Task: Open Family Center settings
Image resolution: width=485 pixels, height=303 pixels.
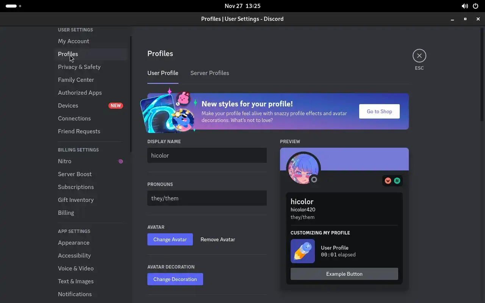Action: [x=90, y=80]
